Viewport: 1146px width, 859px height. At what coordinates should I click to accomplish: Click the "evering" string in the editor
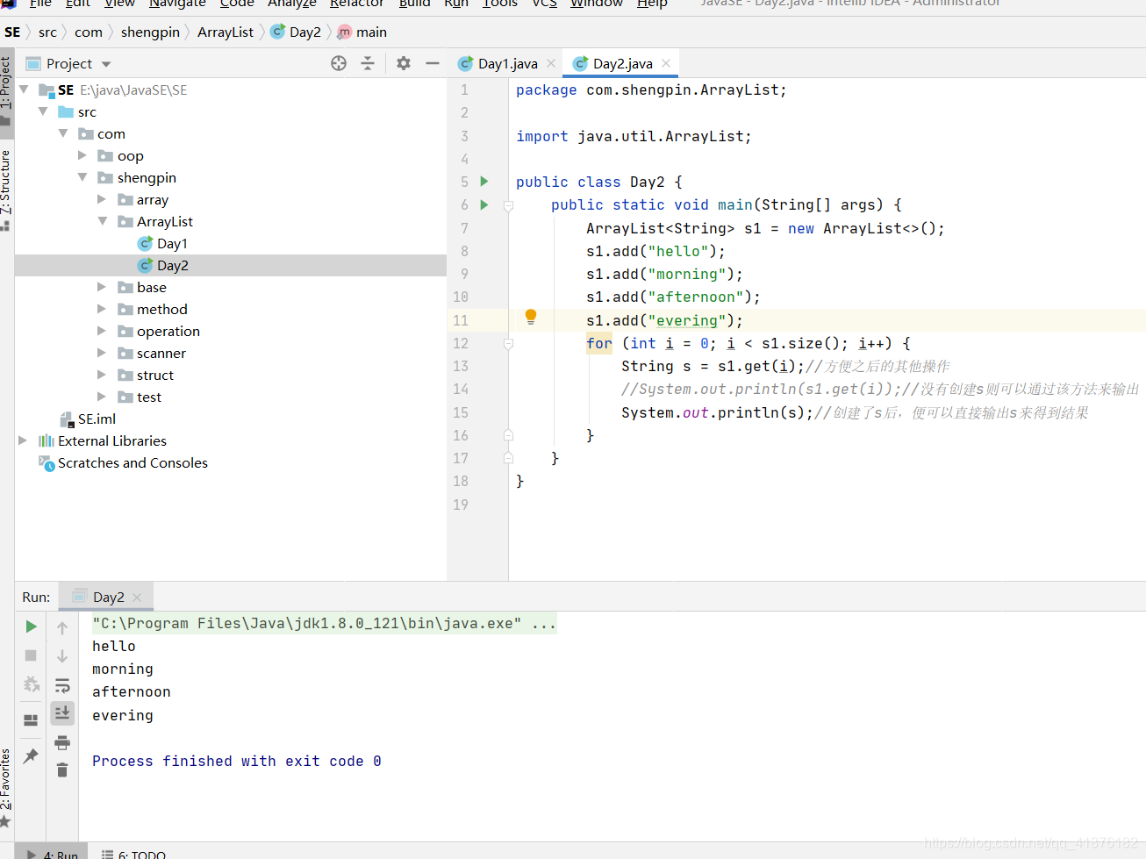(687, 320)
